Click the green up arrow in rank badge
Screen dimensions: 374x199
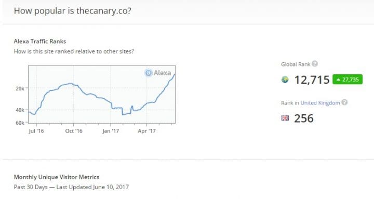338,79
